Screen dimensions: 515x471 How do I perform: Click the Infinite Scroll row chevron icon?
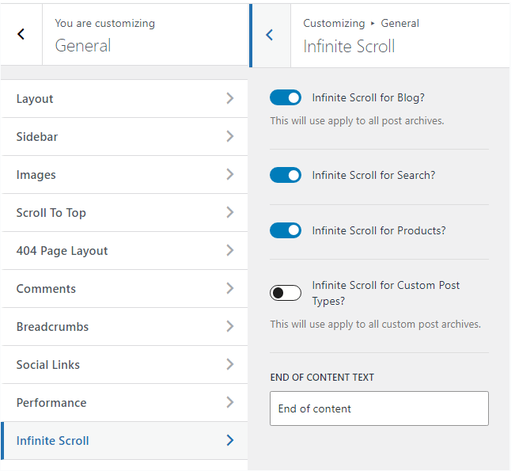(229, 441)
